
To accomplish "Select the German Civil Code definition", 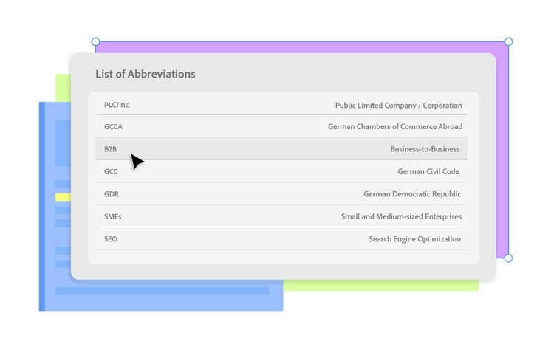I will pos(428,171).
